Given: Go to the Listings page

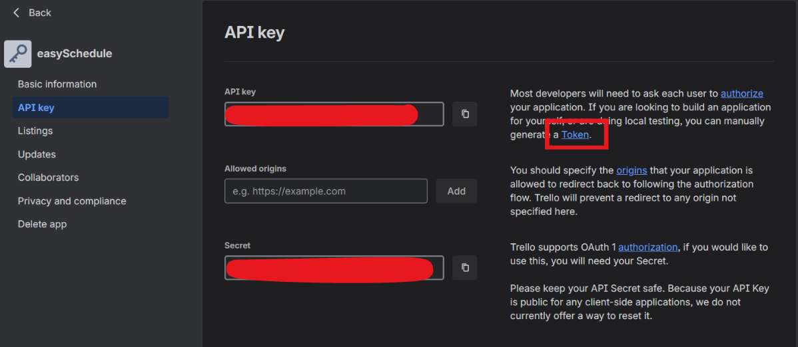Looking at the screenshot, I should coord(35,131).
